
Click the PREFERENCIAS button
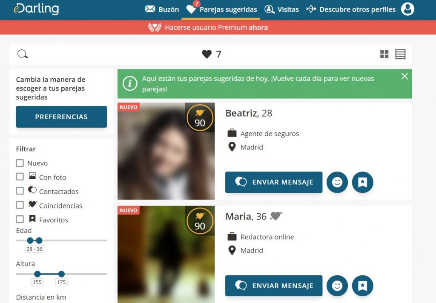pos(61,117)
